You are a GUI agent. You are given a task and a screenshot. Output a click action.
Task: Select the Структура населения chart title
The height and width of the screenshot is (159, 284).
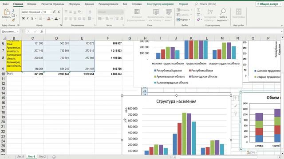pyautogui.click(x=176, y=101)
